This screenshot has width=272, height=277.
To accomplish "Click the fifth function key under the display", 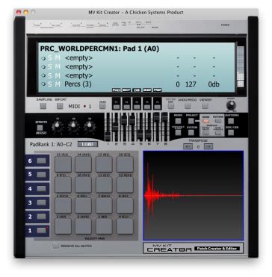I will (157, 107).
